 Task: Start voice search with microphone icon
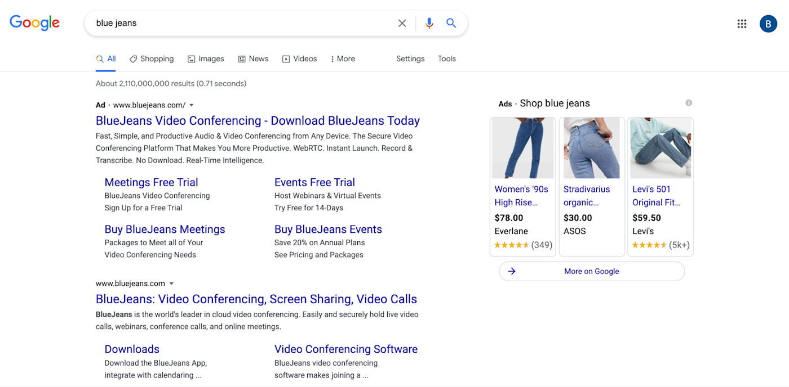click(429, 23)
